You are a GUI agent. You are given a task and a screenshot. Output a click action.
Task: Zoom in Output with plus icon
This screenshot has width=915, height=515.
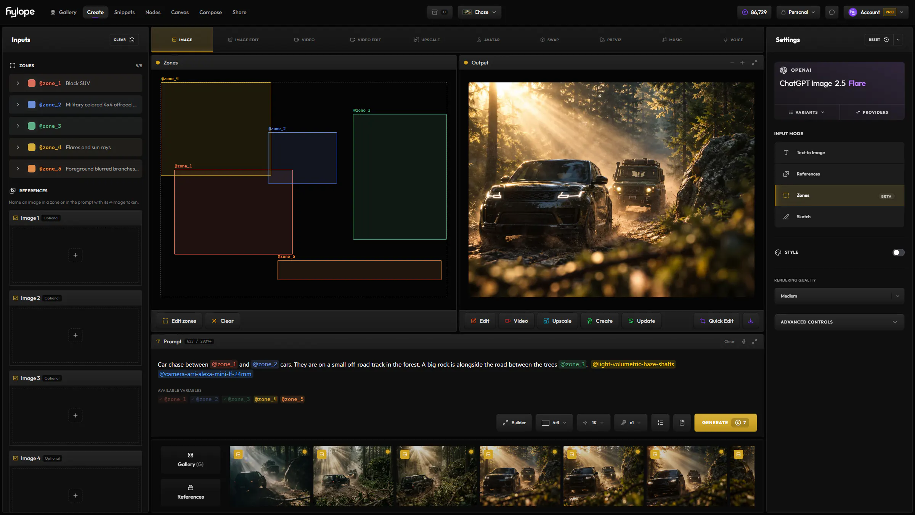coord(742,63)
